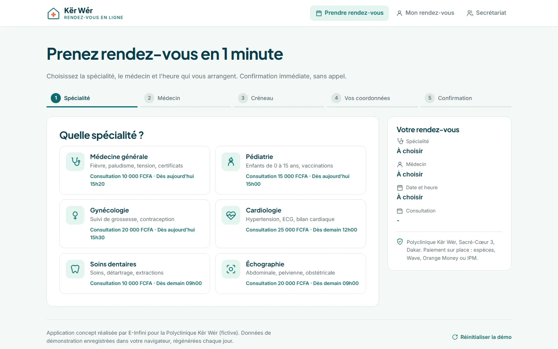Click "Abdominale, pelvienne, obstétricale" text
558x349 pixels.
pyautogui.click(x=290, y=273)
